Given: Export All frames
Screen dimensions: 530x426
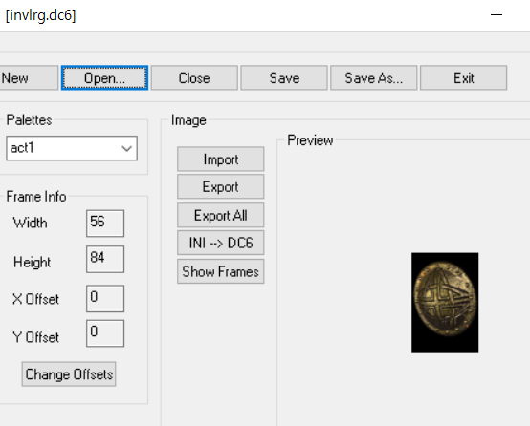Looking at the screenshot, I should 221,215.
